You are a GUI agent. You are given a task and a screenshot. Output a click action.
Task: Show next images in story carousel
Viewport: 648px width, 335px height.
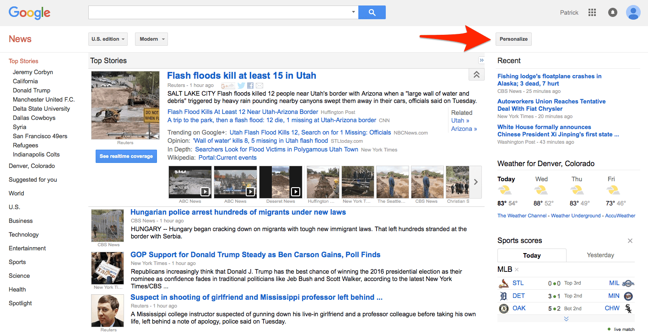(x=476, y=182)
